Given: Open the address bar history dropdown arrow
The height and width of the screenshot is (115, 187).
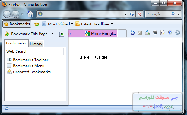Looking at the screenshot, I should (x=125, y=14).
